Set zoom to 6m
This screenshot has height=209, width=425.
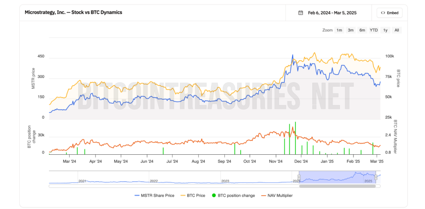pos(362,30)
